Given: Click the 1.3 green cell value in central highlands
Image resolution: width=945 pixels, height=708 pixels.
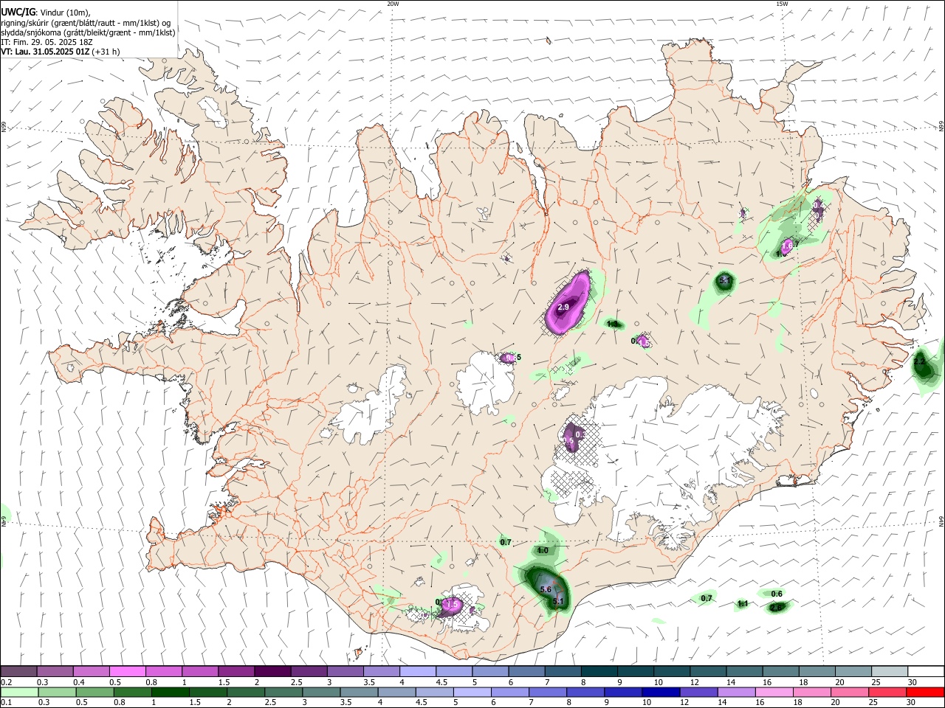Looking at the screenshot, I should click(x=613, y=324).
